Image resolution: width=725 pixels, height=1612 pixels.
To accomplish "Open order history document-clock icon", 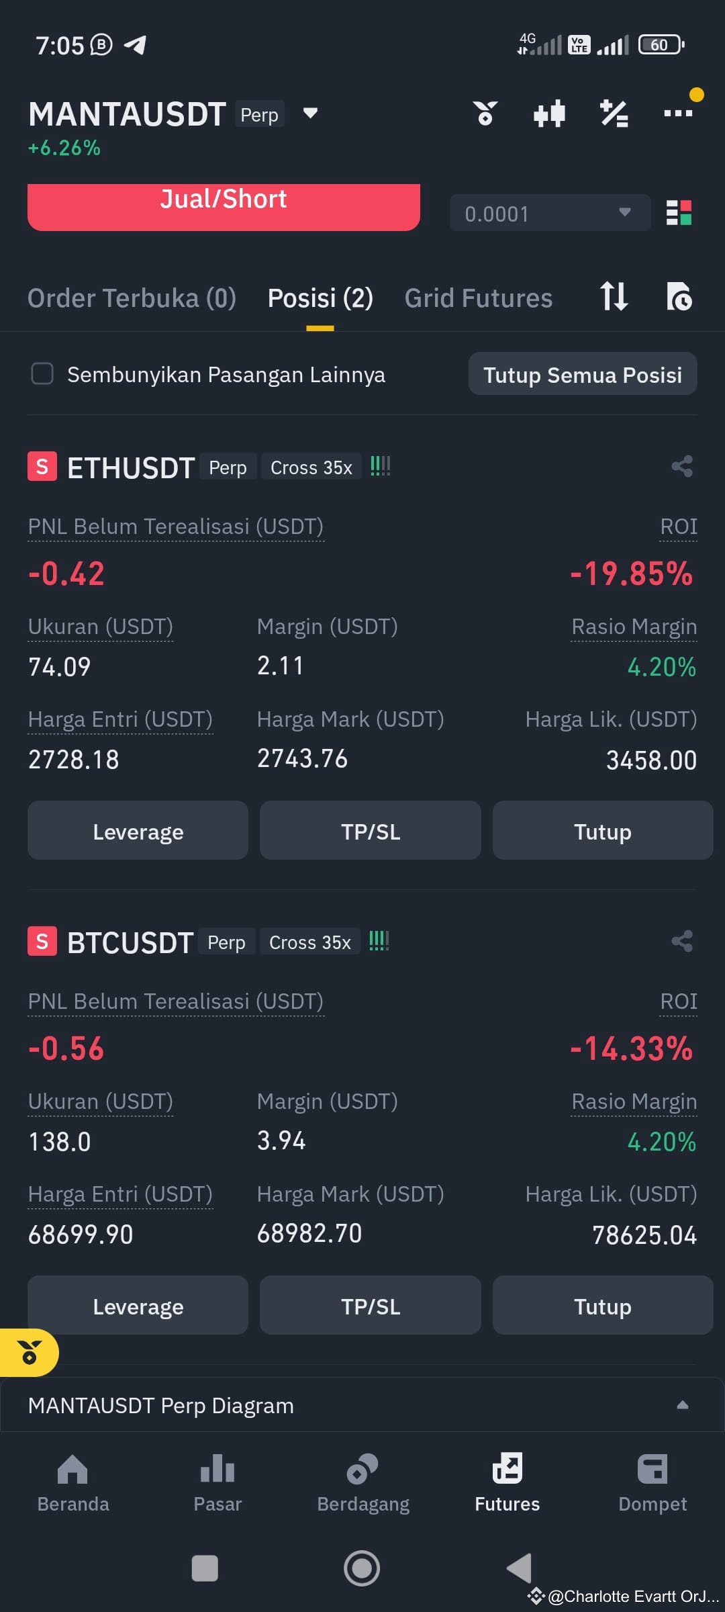I will (x=681, y=297).
